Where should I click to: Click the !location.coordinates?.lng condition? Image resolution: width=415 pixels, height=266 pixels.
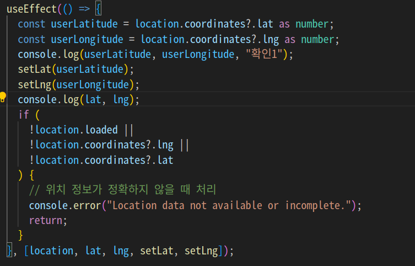point(101,145)
